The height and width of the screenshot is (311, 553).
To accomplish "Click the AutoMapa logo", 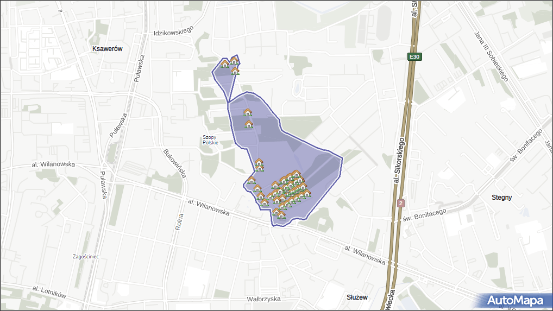I will 515,300.
